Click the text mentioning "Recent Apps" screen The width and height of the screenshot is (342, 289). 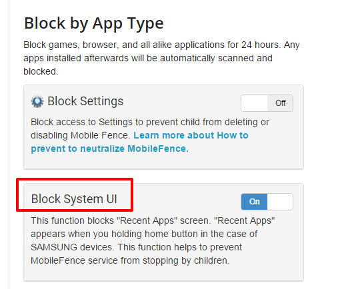coord(121,220)
